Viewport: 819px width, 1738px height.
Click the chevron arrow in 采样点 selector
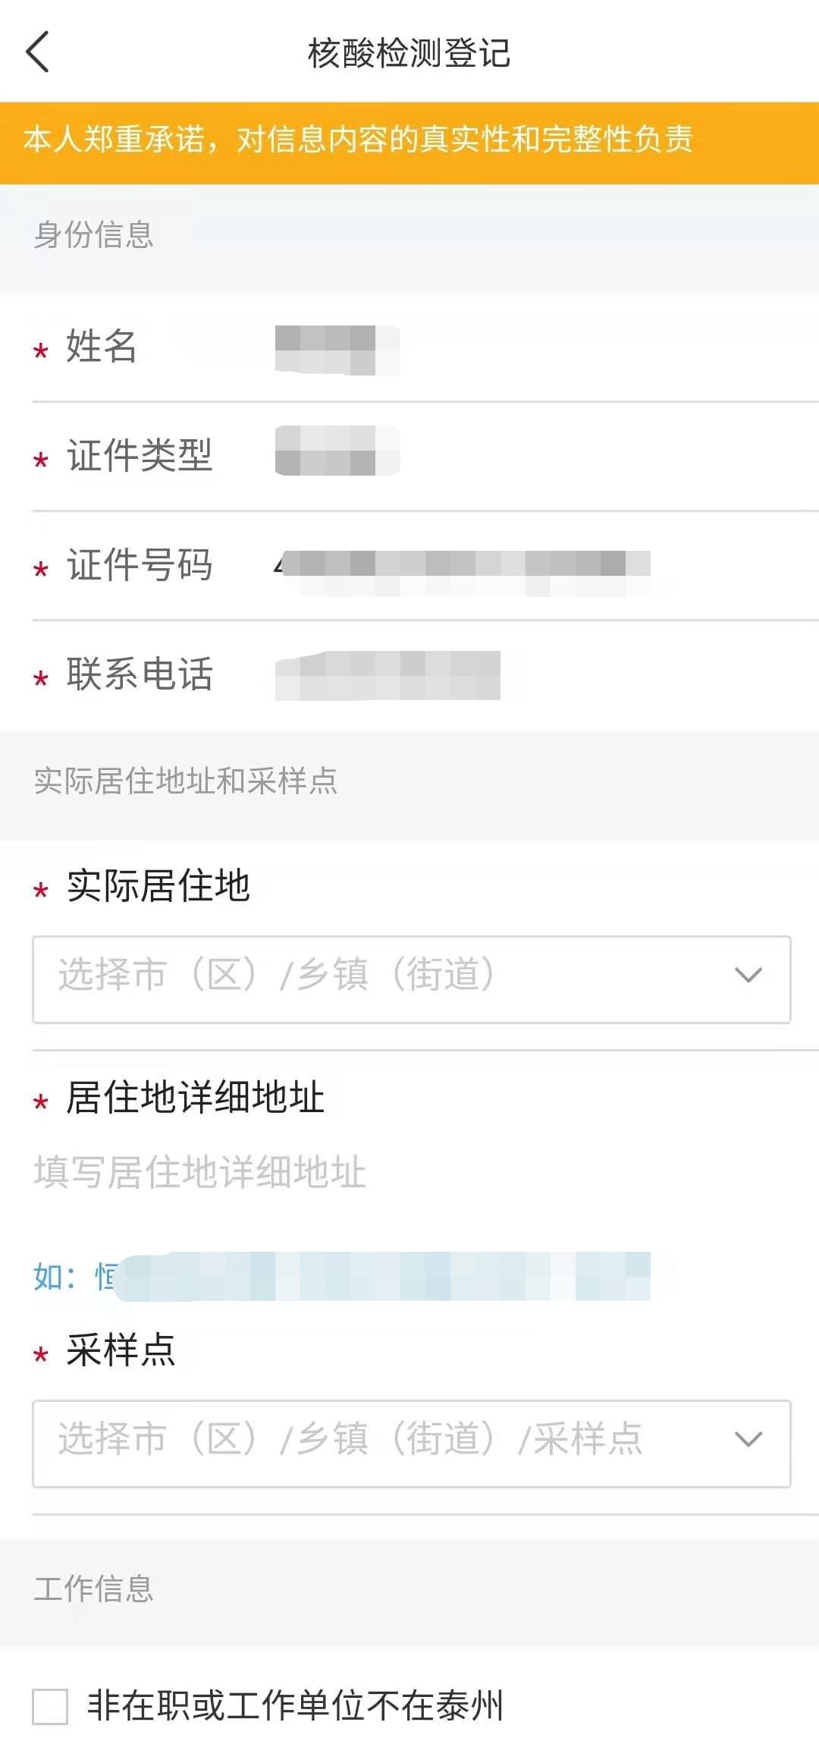coord(748,1439)
